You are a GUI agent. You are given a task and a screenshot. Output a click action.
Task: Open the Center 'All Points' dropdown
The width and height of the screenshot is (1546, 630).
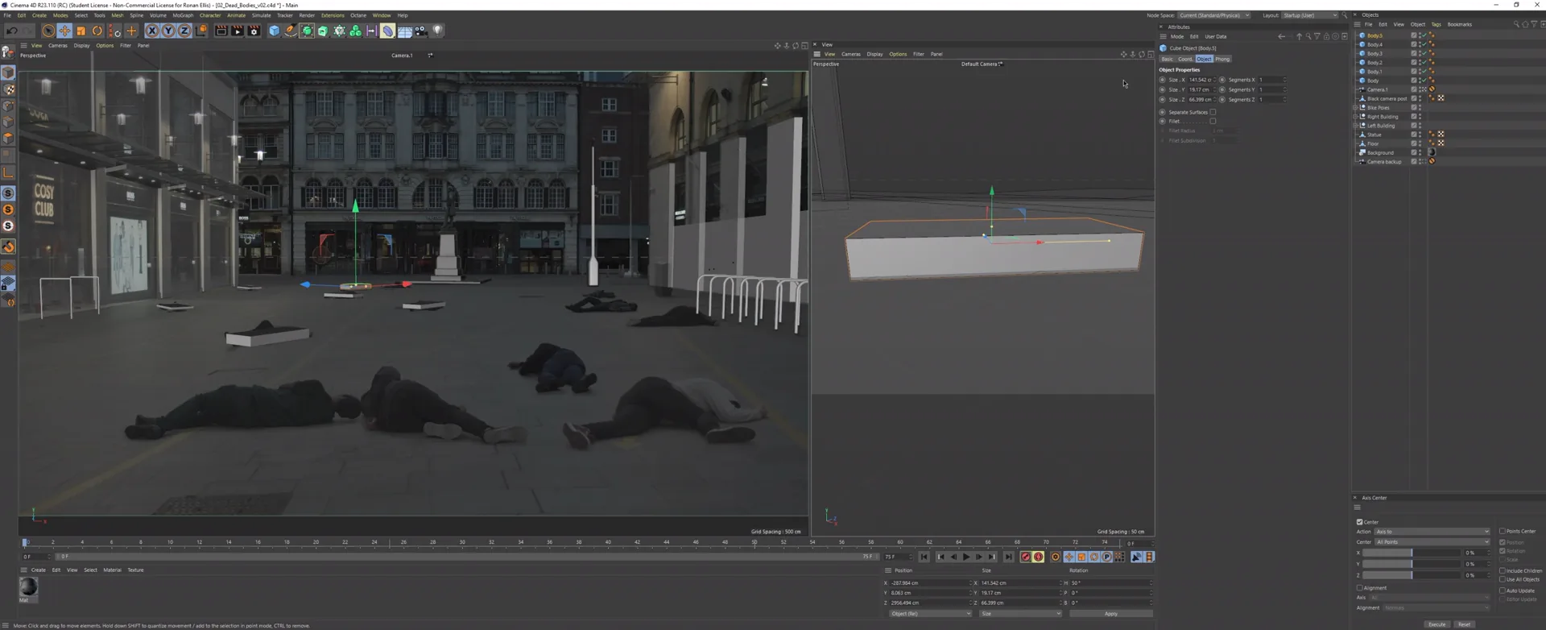point(1432,541)
